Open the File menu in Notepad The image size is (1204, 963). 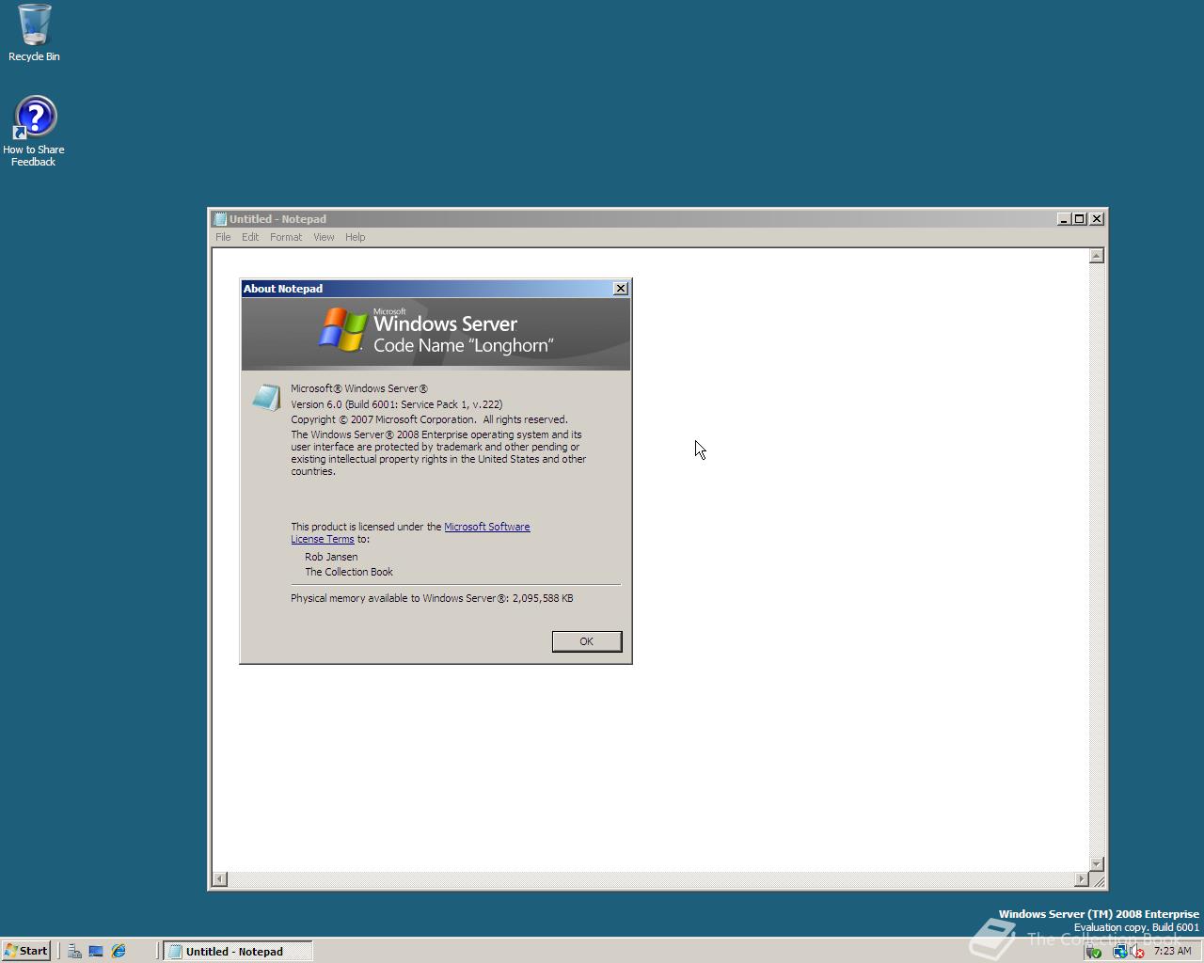click(223, 237)
